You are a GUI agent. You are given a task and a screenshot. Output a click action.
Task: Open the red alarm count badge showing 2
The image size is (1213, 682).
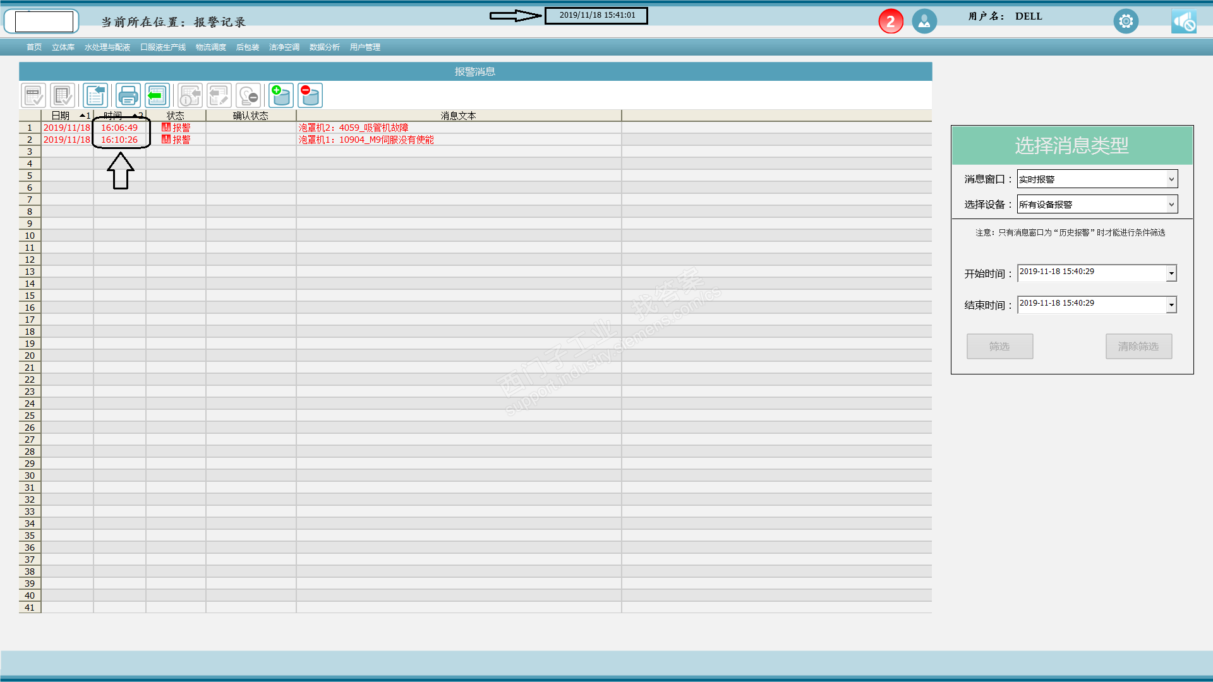(x=891, y=21)
